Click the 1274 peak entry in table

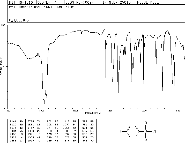(52, 128)
